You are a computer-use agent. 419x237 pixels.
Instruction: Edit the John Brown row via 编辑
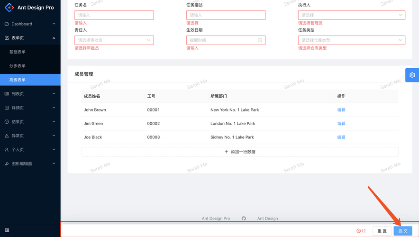tap(341, 110)
